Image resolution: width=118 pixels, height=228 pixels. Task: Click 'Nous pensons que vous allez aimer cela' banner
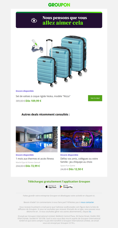pyautogui.click(x=59, y=20)
